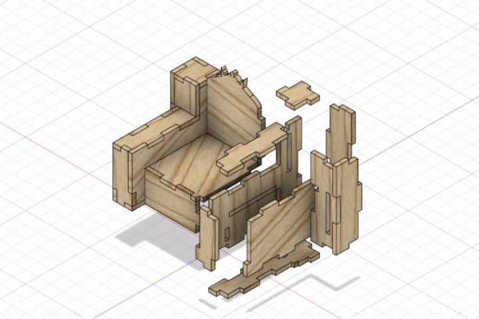Viewport: 479px width, 319px height.
Task: Select the floating horizontal armrest piece
Action: [251, 148]
